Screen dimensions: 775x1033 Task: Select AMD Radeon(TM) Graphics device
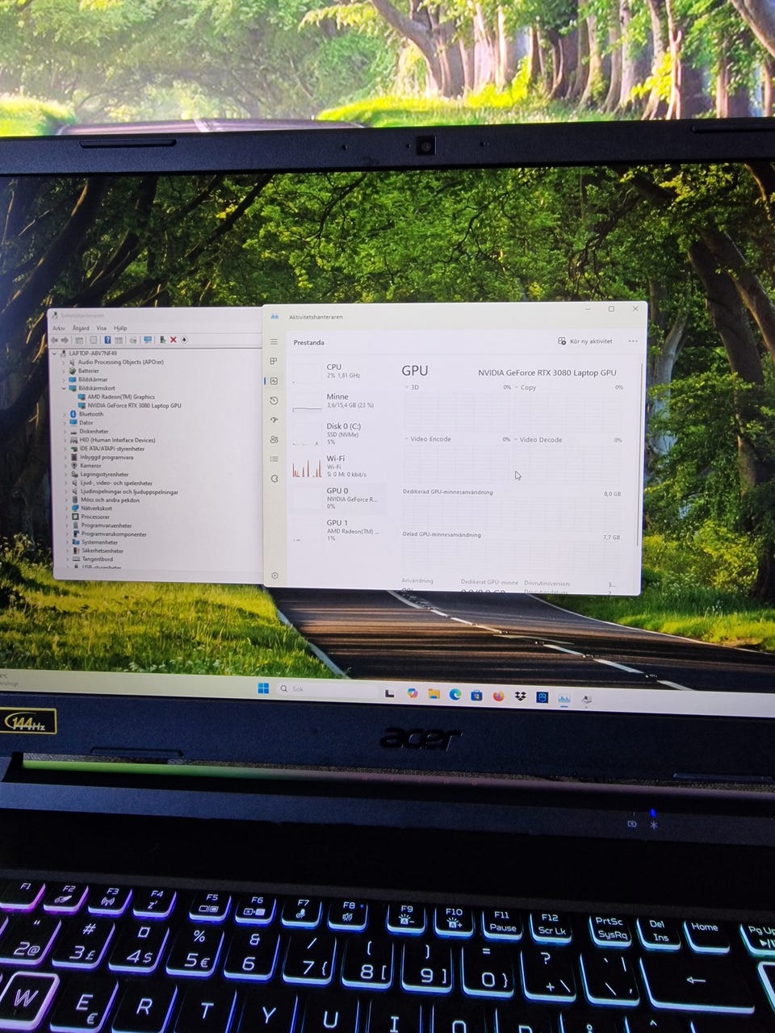pyautogui.click(x=116, y=397)
